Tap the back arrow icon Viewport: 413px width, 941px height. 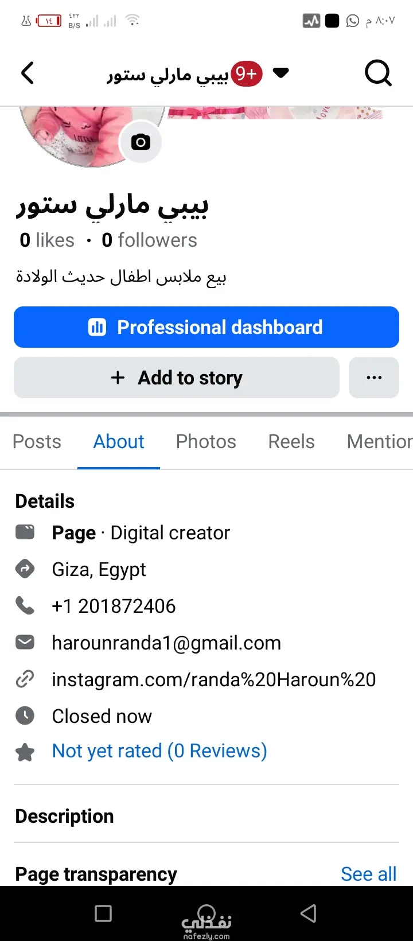tap(28, 73)
